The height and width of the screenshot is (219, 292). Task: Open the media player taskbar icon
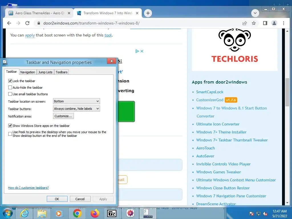(59, 213)
